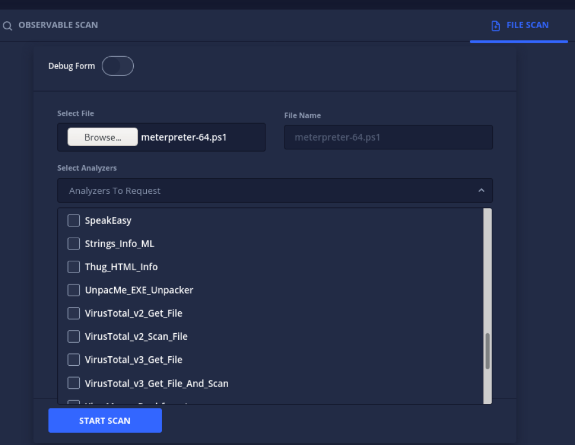Screen dimensions: 575x445
Task: Tick the VirusTotal_v3_Get_File checkbox
Action: tap(74, 360)
